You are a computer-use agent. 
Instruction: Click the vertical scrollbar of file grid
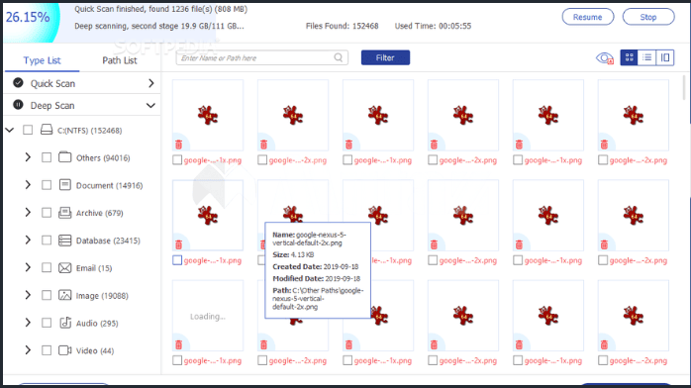point(684,88)
